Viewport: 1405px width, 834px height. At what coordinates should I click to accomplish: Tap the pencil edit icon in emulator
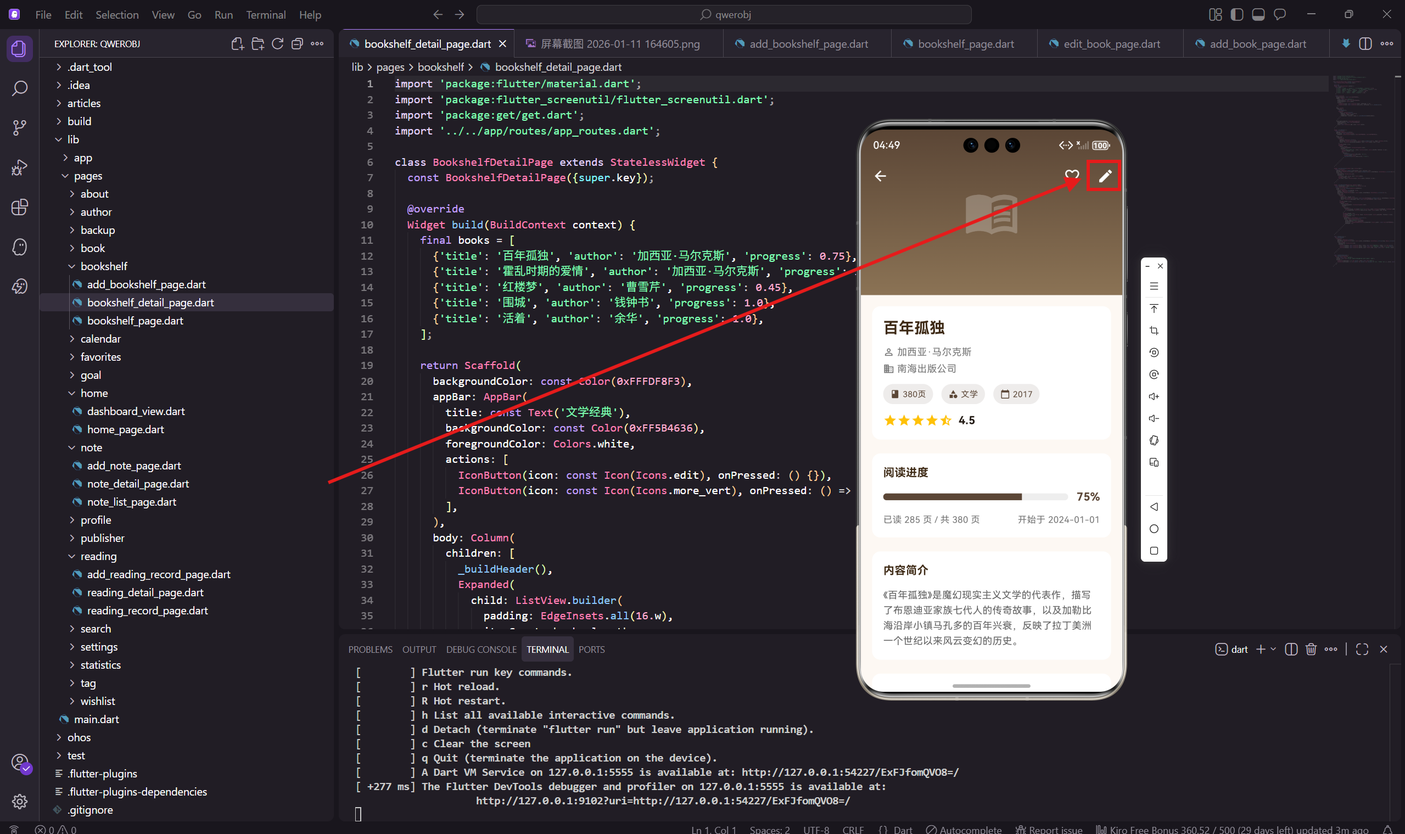coord(1105,176)
